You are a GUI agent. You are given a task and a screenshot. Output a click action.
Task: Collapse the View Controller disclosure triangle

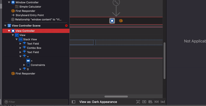pos(9,31)
